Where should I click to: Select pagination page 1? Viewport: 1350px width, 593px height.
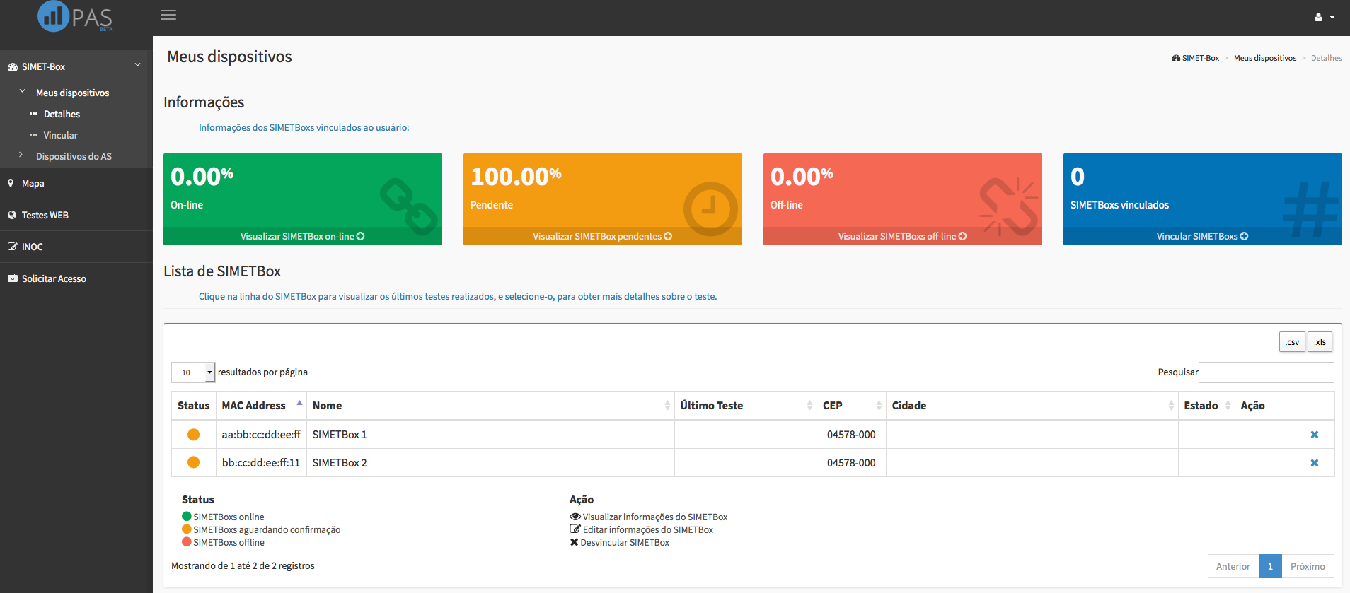pyautogui.click(x=1271, y=566)
